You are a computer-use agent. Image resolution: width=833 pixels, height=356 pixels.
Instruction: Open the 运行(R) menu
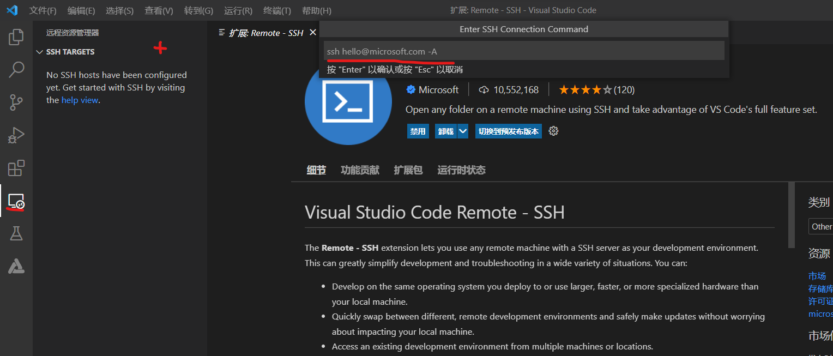click(238, 10)
